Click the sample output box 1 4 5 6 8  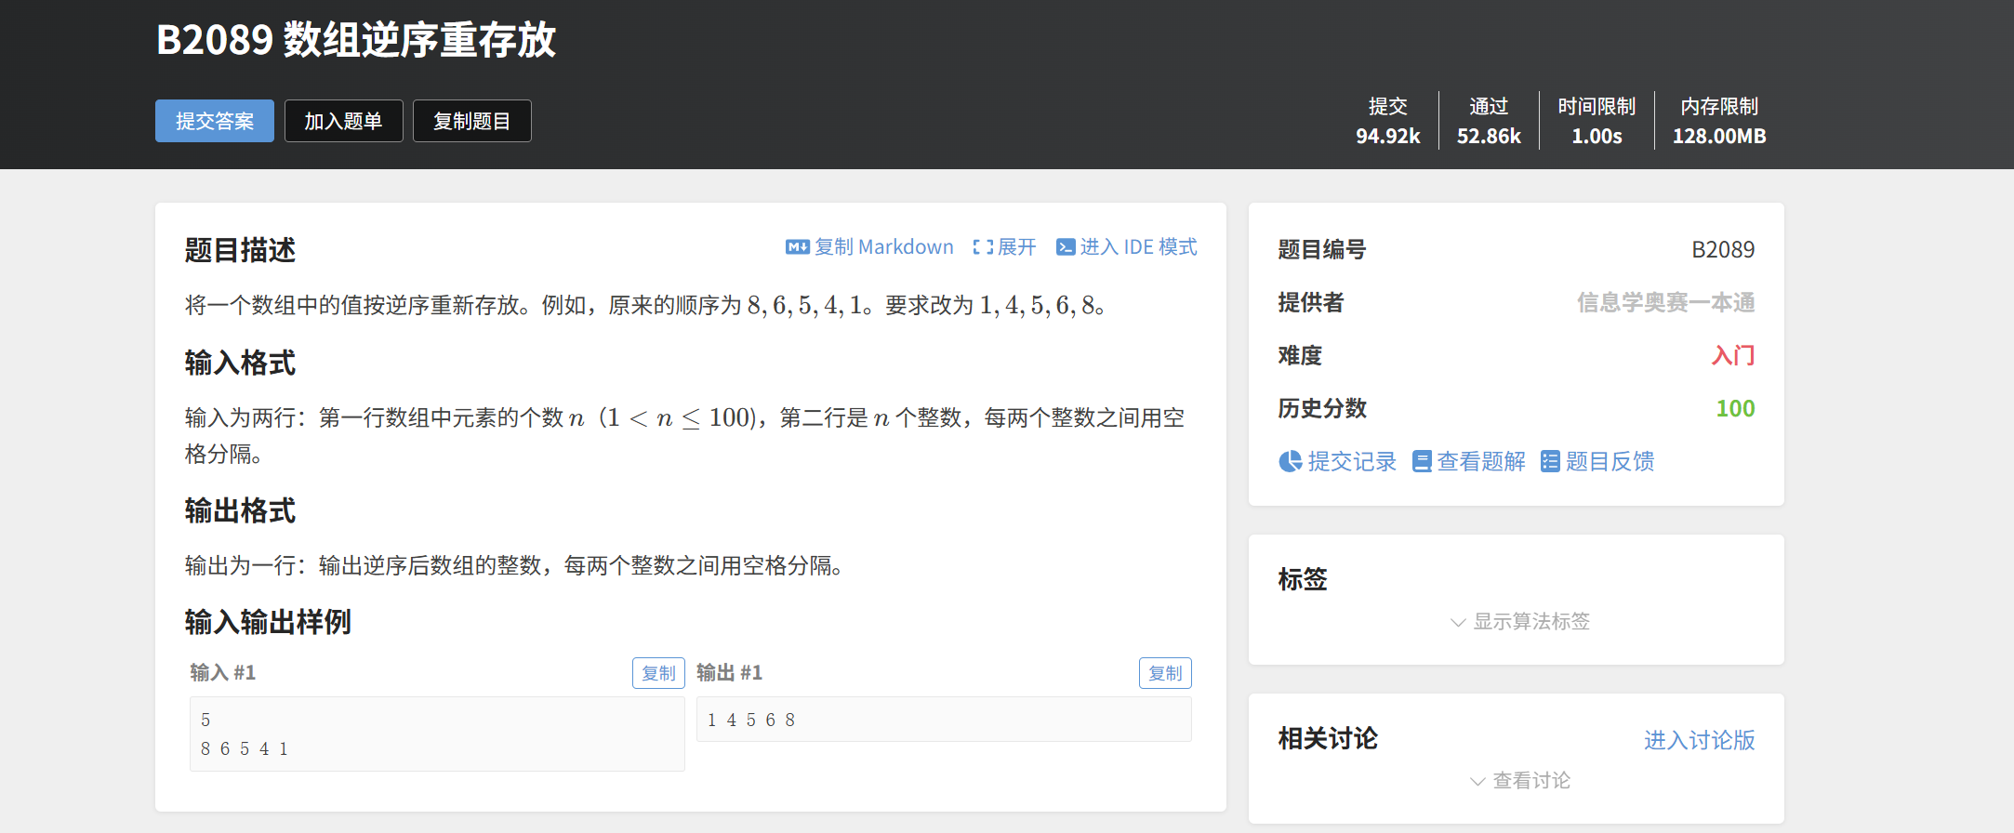[944, 720]
